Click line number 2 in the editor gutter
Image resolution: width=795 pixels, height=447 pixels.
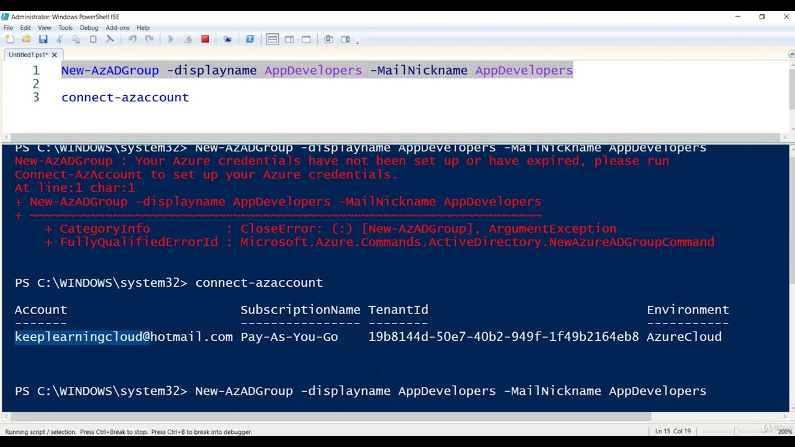[x=36, y=84]
